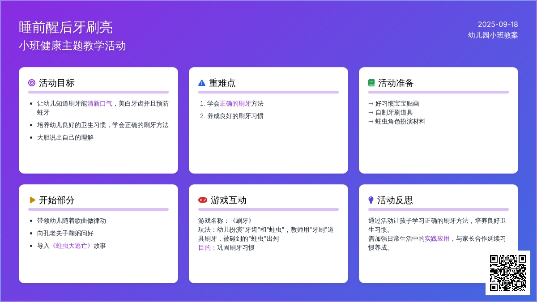Click the 幼儿园小班教案 label
The height and width of the screenshot is (302, 537).
point(493,35)
